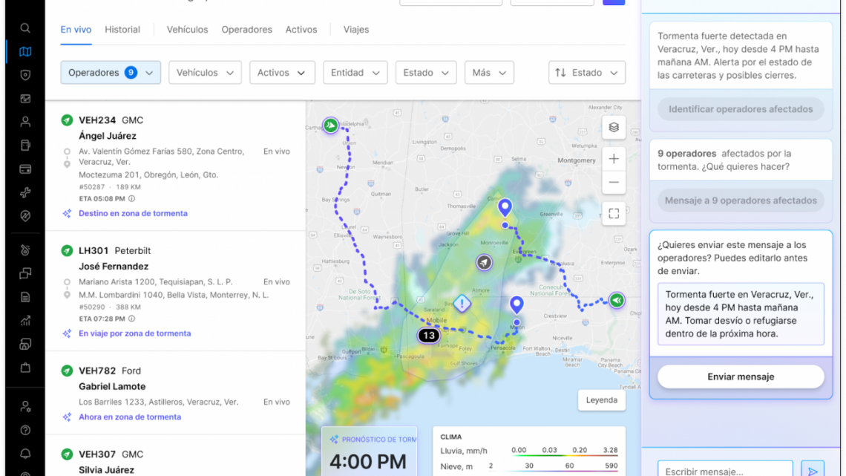Open the map view sidebar icon

click(25, 52)
